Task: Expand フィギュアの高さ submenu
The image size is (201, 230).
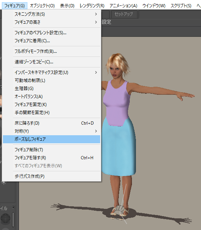Action: 52,22
